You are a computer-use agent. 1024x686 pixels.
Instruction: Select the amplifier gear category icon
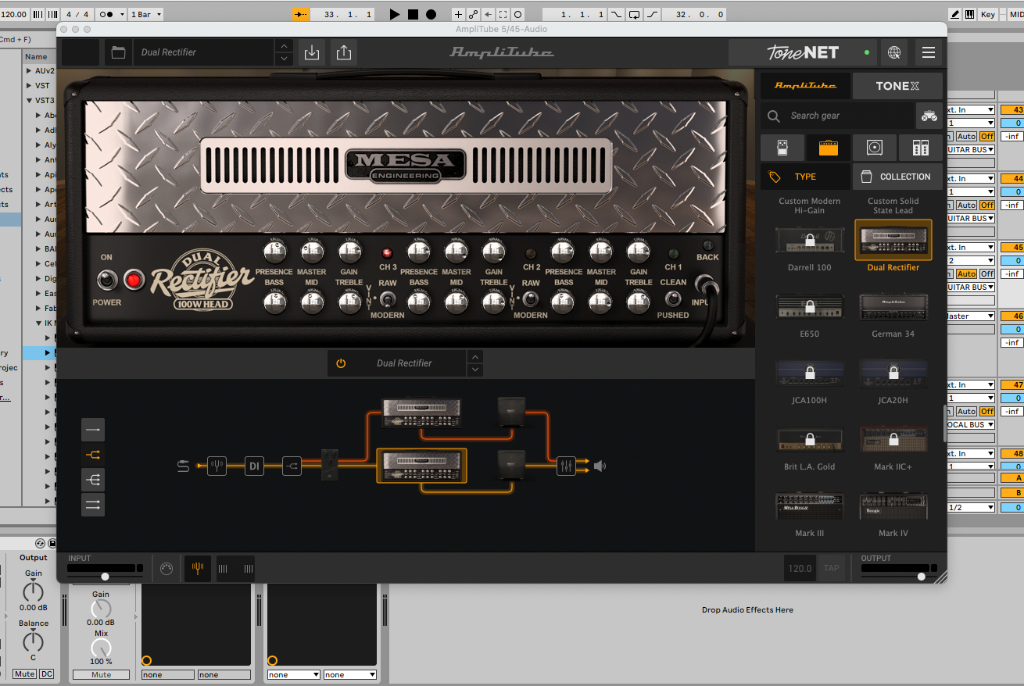[x=829, y=147]
